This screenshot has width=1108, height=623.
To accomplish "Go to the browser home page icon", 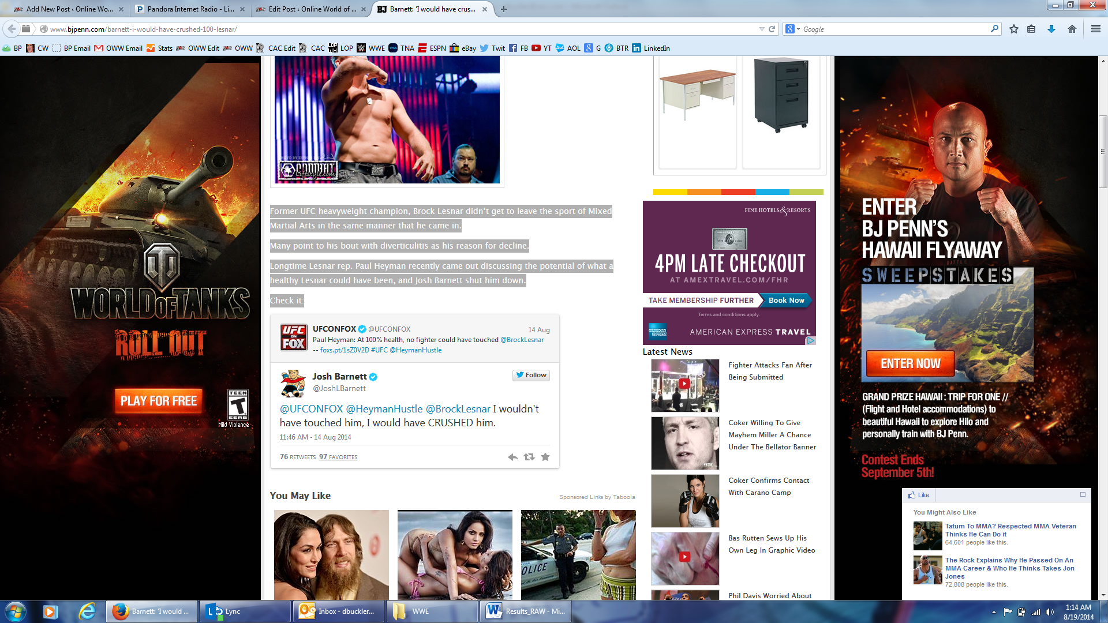I will (1072, 29).
